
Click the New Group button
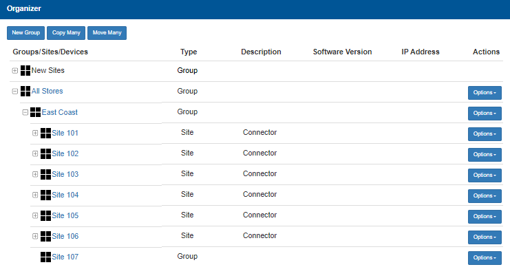(x=25, y=33)
